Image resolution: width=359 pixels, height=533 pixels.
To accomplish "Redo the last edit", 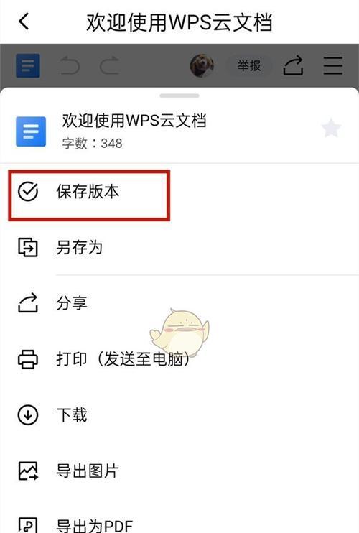I will 109,65.
